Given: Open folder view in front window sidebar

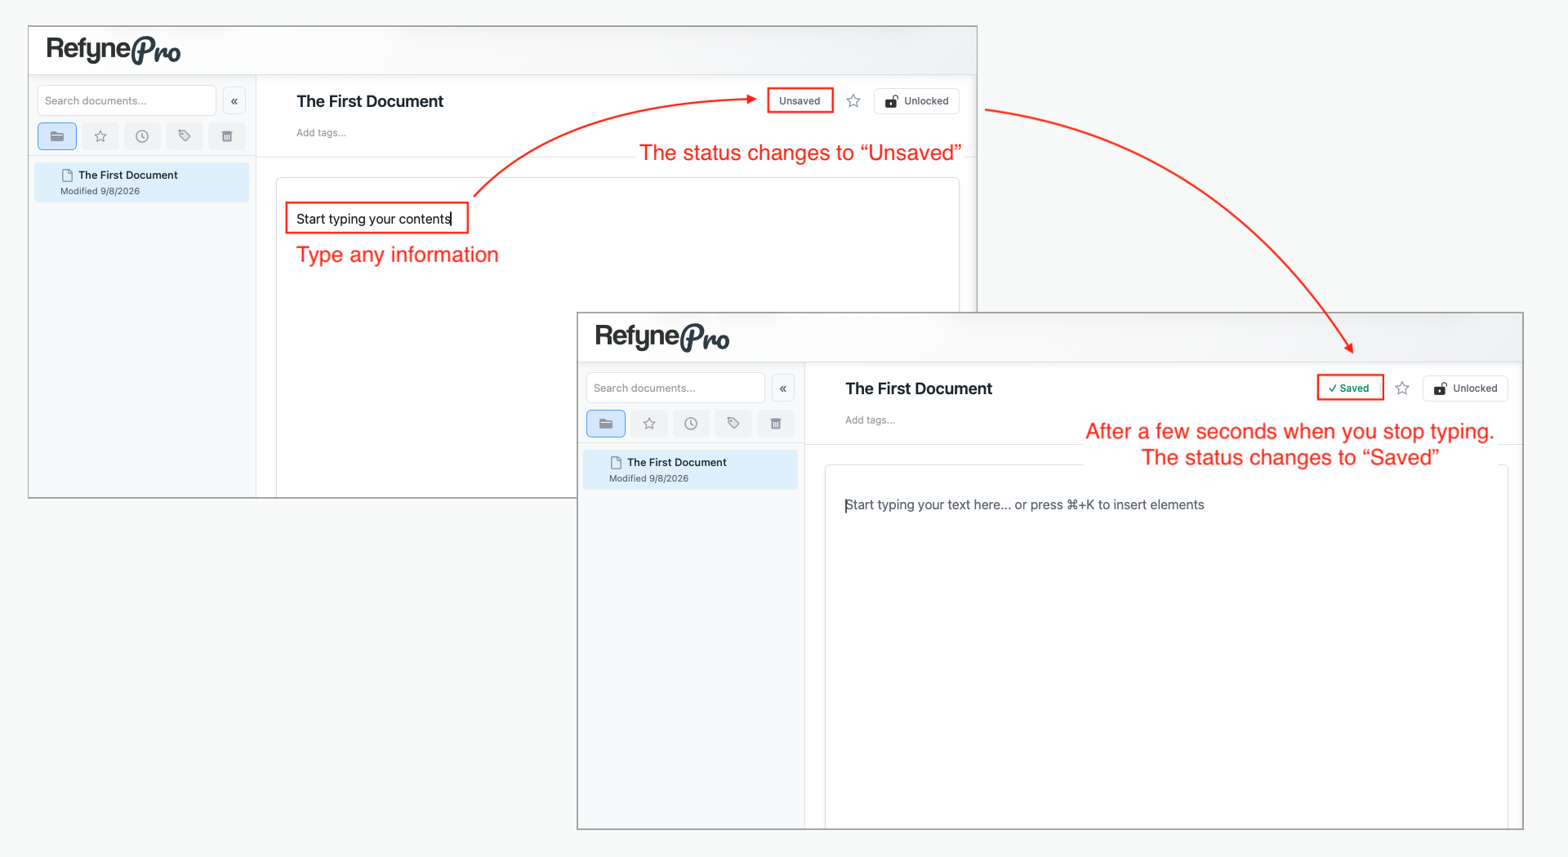Looking at the screenshot, I should [606, 424].
